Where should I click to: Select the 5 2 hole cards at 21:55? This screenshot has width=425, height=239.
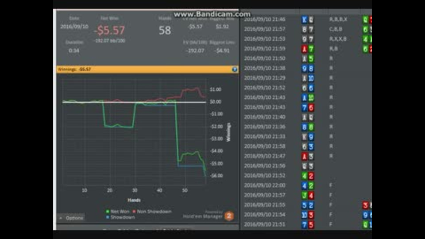308,205
